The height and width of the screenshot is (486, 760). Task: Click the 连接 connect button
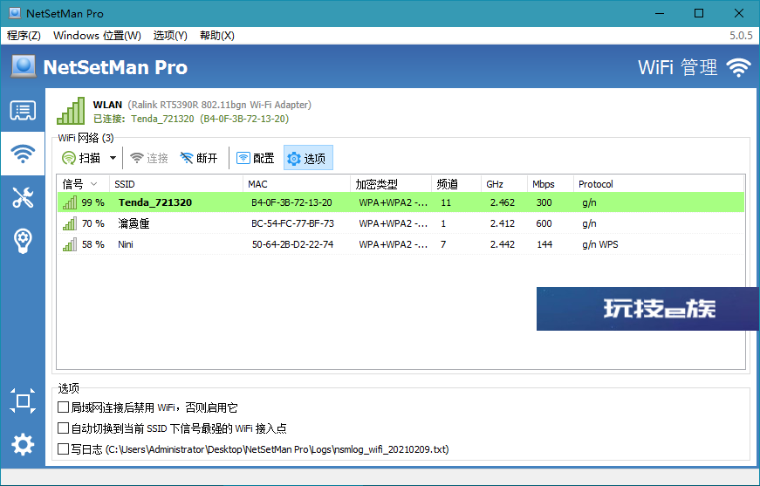149,158
